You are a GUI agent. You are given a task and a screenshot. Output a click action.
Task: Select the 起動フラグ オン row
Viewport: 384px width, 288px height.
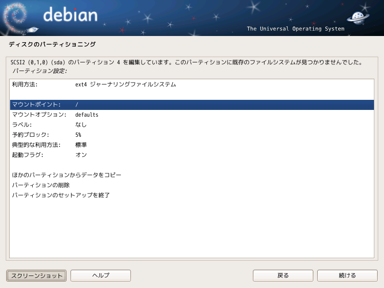point(192,155)
